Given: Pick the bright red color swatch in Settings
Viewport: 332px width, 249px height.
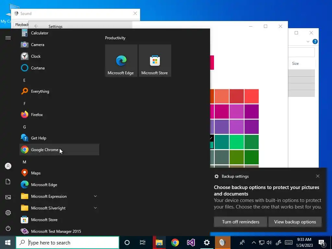Looking at the screenshot, I should click(252, 96).
